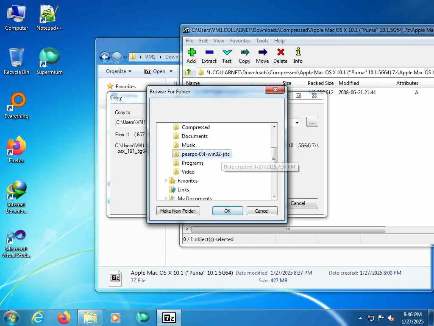The image size is (434, 326).
Task: Click the 7-Zip horizontal scrollbar
Action: coord(288,229)
